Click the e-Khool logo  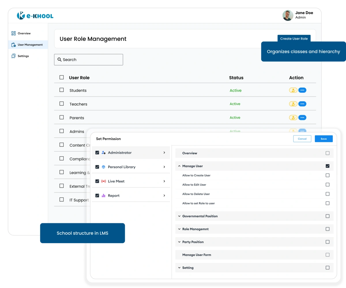click(35, 16)
